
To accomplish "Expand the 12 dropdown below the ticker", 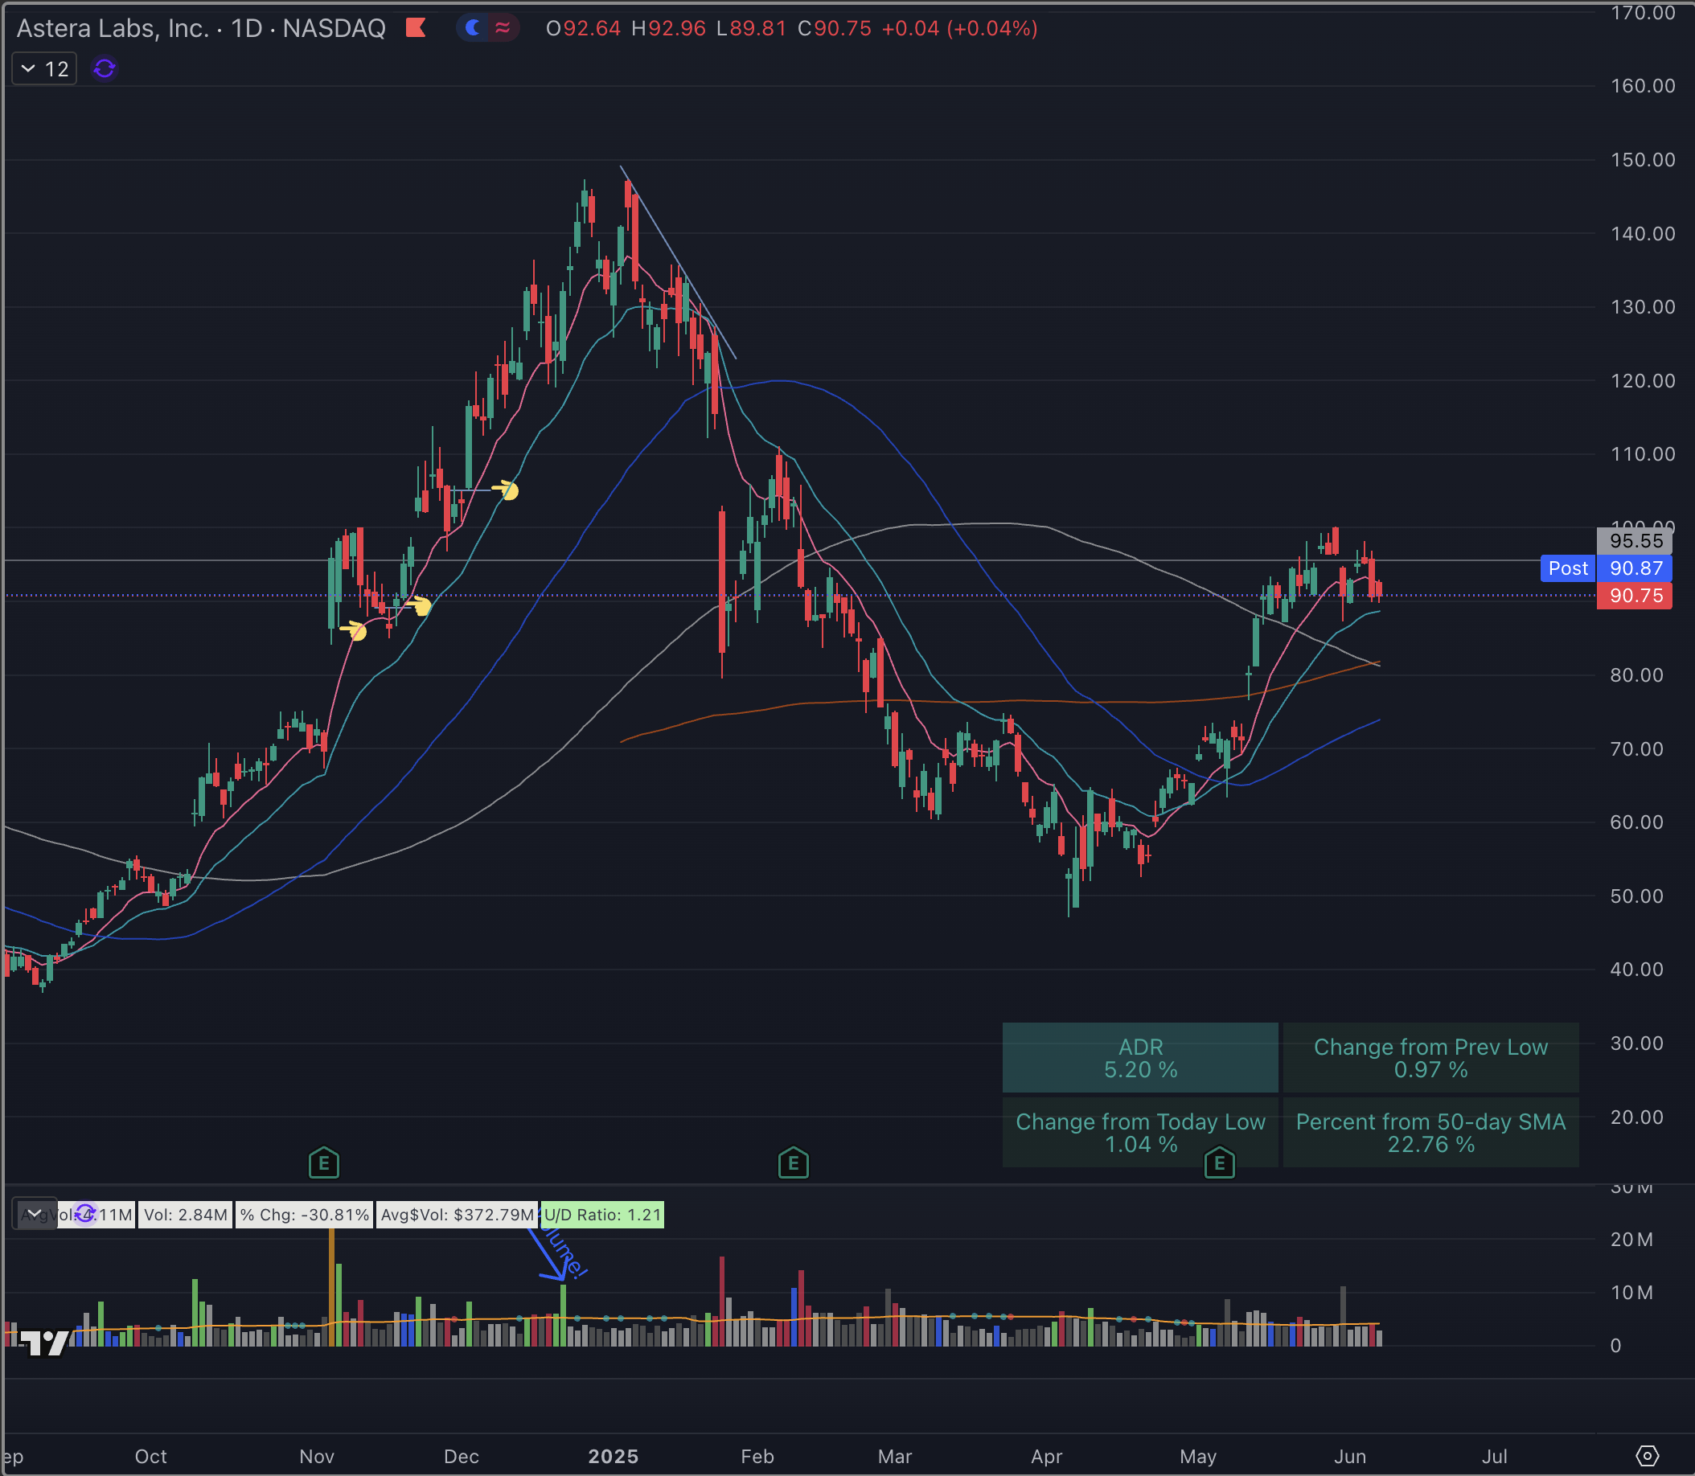I will [x=43, y=69].
